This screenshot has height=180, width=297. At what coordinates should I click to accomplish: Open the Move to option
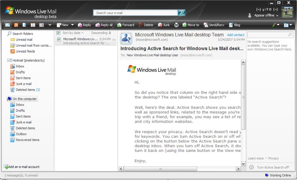tap(191, 25)
